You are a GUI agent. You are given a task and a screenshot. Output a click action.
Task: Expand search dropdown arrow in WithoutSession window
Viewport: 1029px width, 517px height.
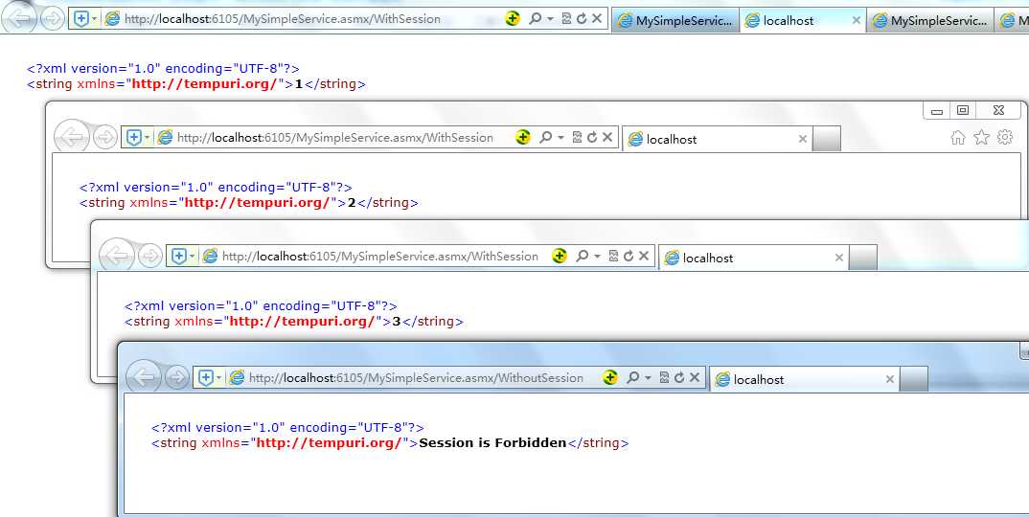(649, 378)
